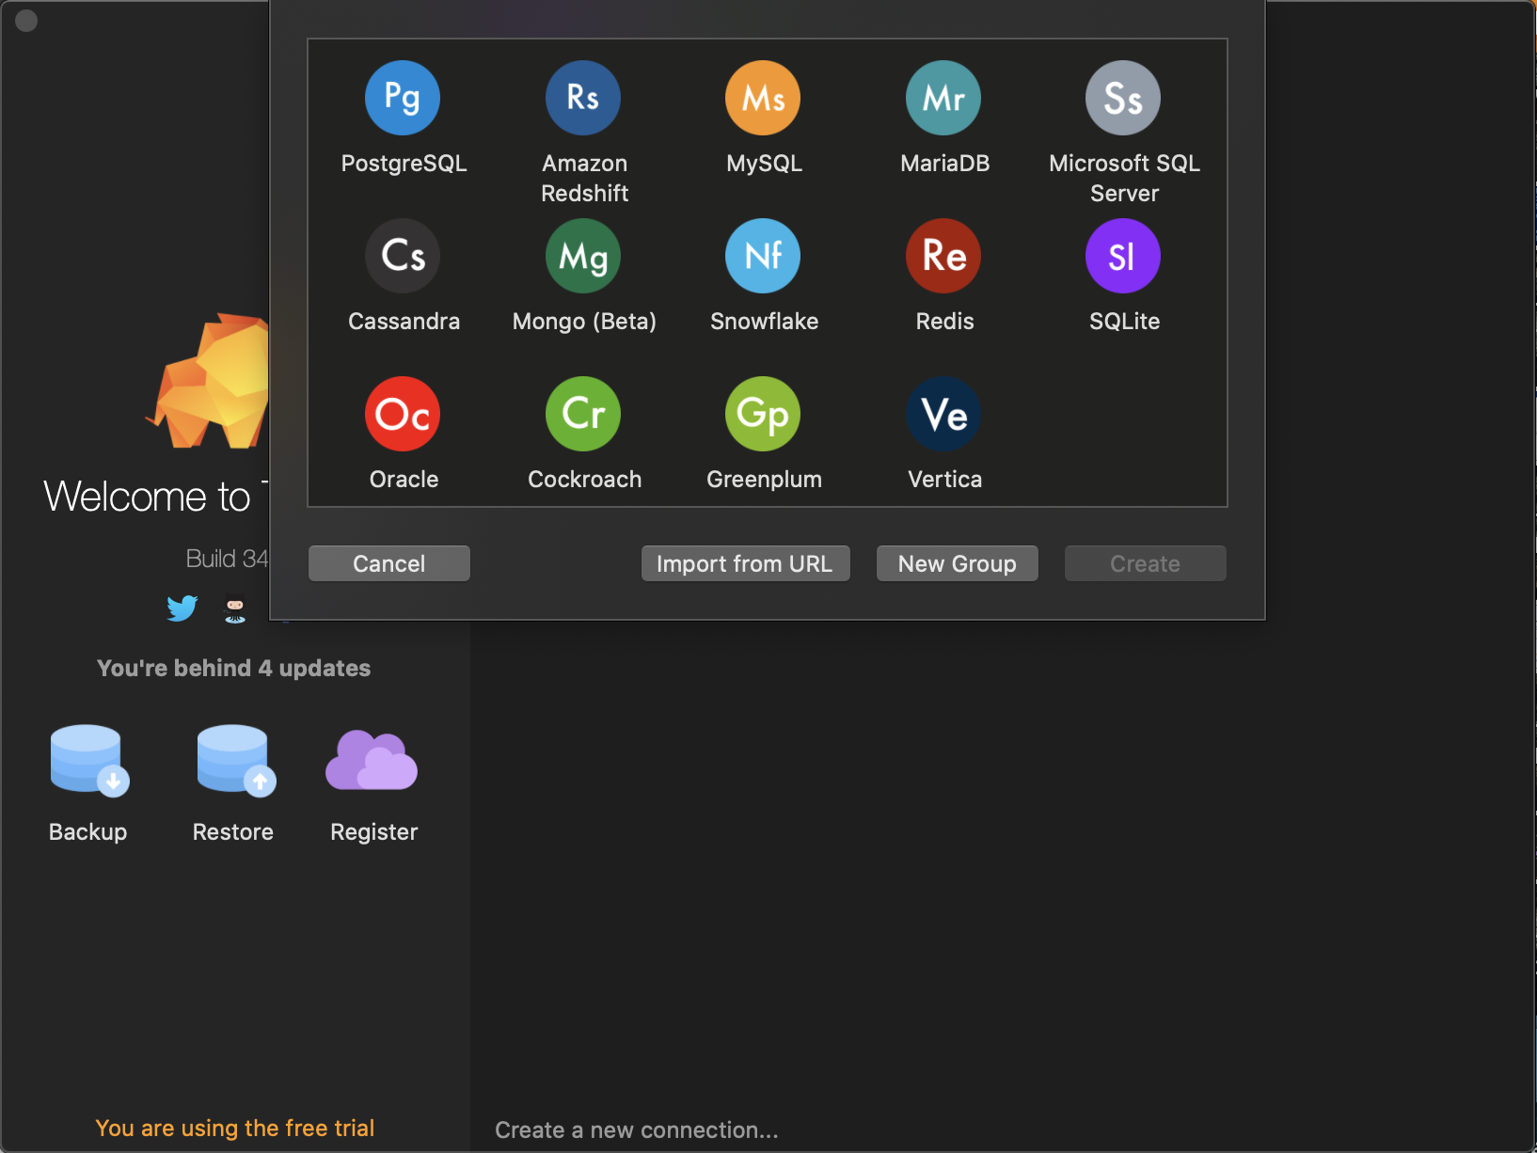The height and width of the screenshot is (1153, 1537).
Task: Click 'Create a new connection...' text
Action: (637, 1129)
